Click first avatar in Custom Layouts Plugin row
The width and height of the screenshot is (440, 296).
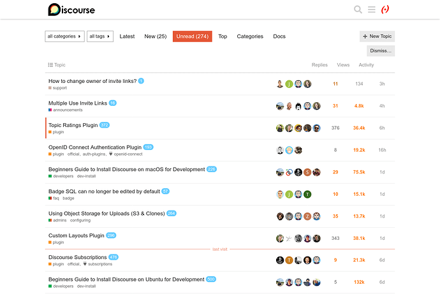point(280,239)
